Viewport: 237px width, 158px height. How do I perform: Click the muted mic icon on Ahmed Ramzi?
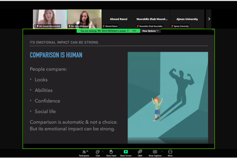[x=104, y=26]
